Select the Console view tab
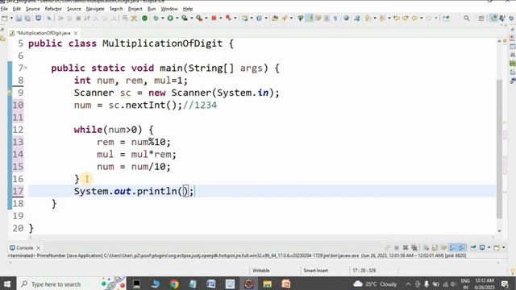 click(x=22, y=248)
